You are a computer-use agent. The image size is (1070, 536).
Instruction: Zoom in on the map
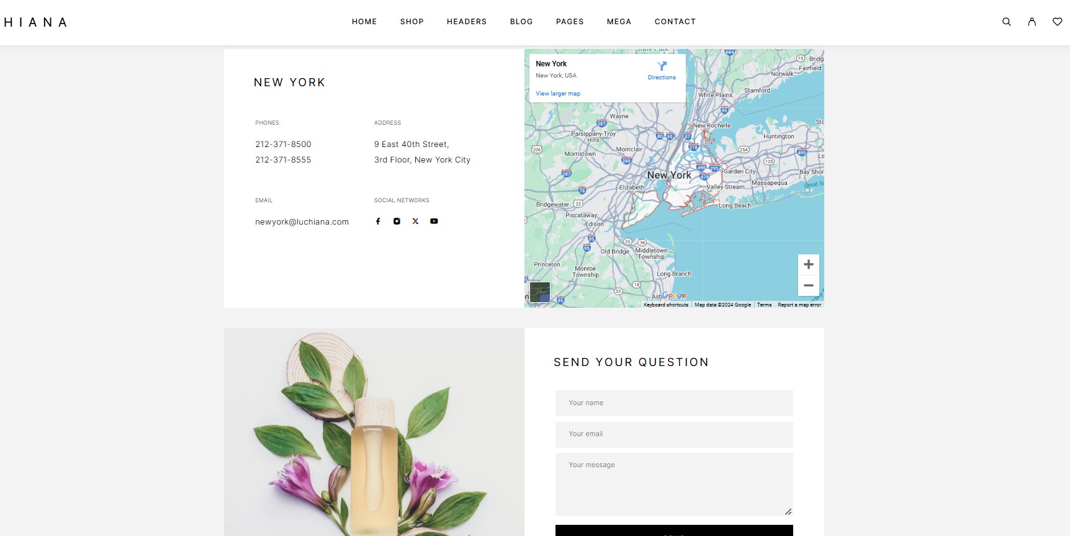point(809,265)
